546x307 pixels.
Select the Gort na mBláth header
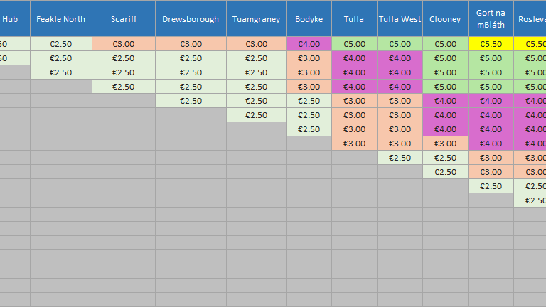(491, 18)
